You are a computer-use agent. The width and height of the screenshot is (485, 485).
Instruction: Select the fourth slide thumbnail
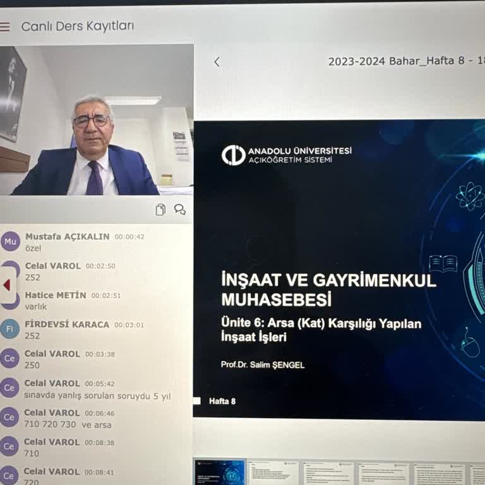click(383, 474)
